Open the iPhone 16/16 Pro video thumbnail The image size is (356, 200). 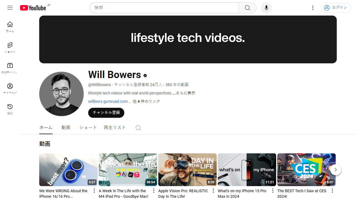[x=68, y=170]
